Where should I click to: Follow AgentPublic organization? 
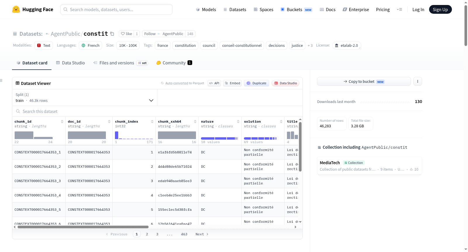tap(150, 34)
